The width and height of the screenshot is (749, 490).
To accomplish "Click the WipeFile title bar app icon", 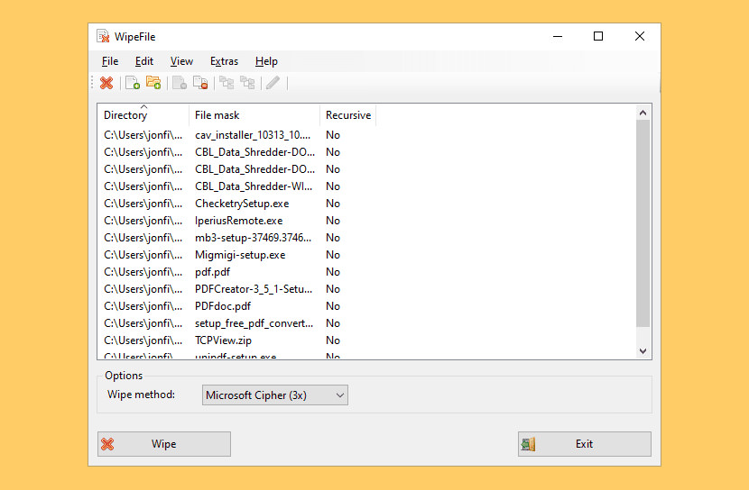I will [103, 36].
